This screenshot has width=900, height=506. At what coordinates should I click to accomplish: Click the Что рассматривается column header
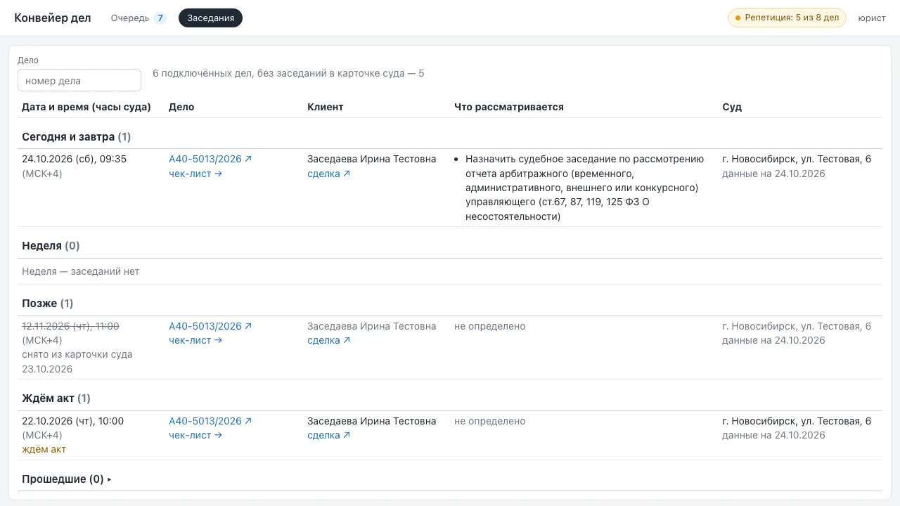click(509, 107)
